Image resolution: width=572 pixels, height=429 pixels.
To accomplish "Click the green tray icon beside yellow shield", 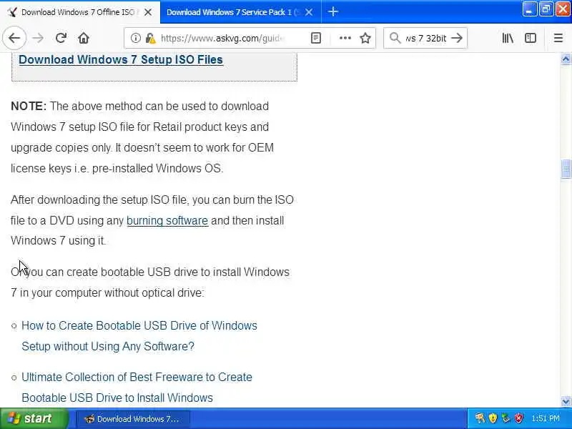I will 506,418.
